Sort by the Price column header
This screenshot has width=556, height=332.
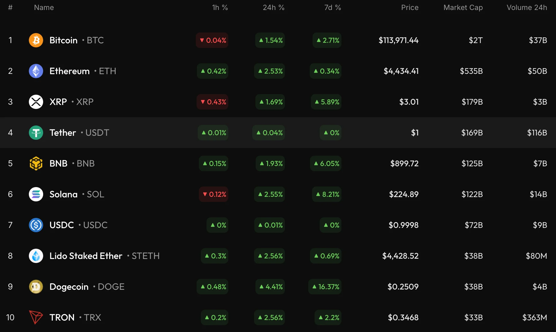tap(409, 8)
